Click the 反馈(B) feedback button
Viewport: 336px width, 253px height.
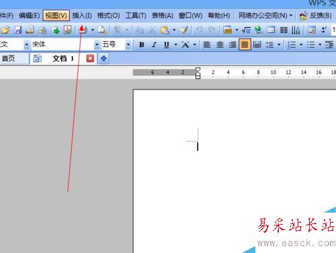coord(315,15)
